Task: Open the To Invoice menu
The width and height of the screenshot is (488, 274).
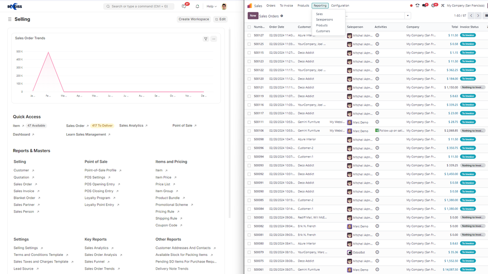Action: [286, 6]
